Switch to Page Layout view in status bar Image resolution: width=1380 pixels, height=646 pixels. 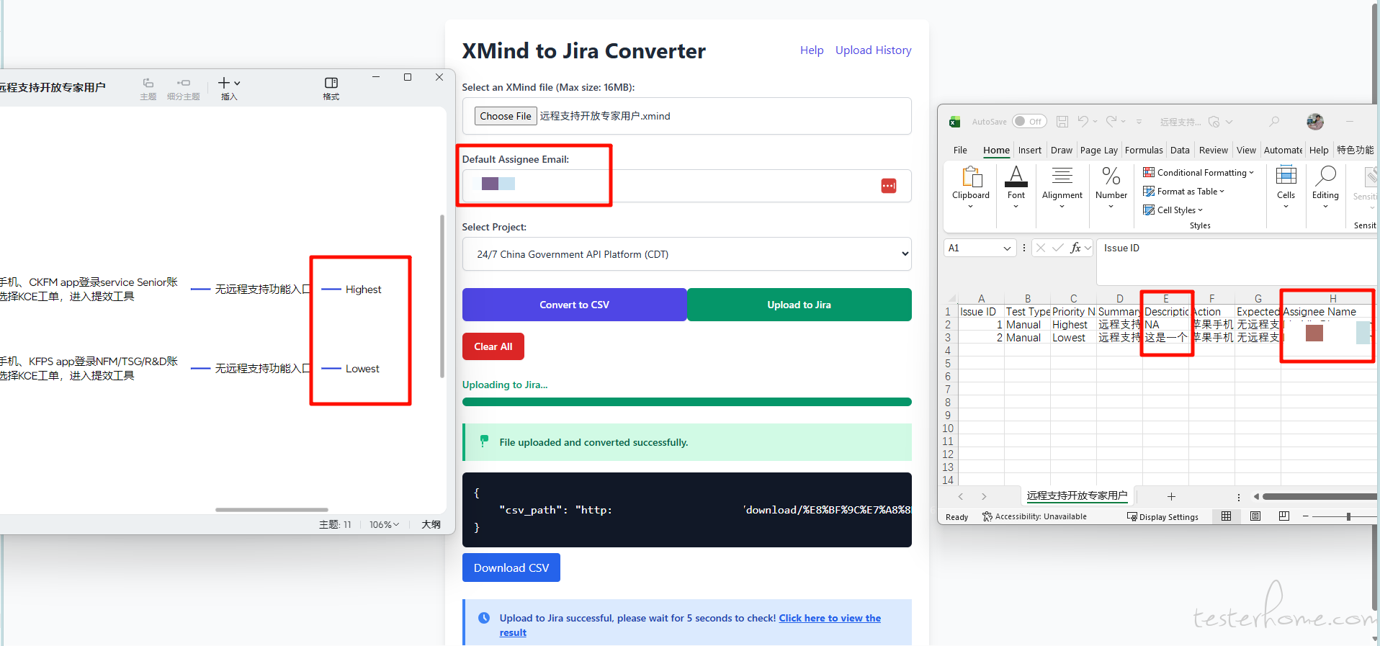(x=1255, y=516)
